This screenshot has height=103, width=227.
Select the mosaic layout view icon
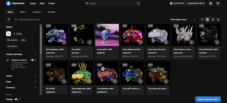(218, 19)
